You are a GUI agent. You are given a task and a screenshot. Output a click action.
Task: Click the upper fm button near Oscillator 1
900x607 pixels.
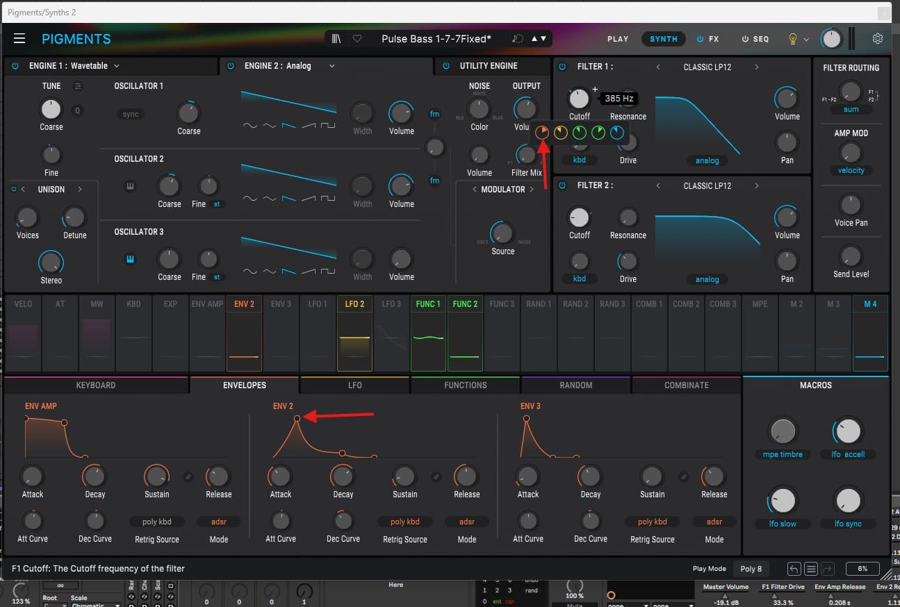434,114
